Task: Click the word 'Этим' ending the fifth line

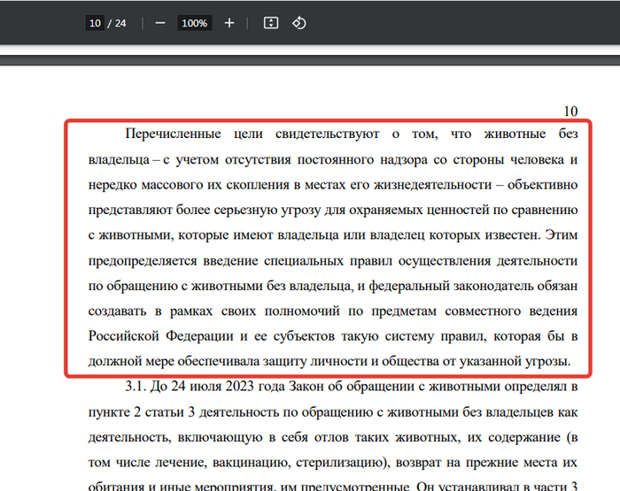Action: click(562, 235)
